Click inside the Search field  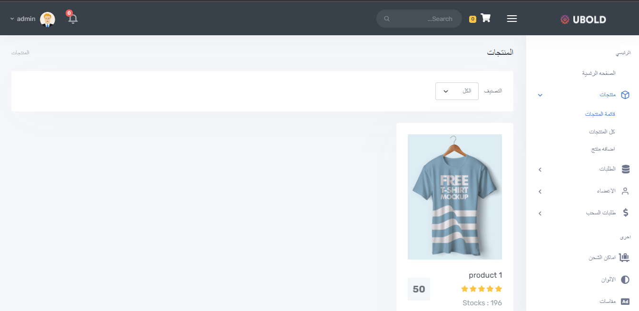pos(421,19)
